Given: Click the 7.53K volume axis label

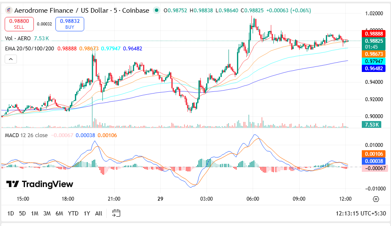Looking at the screenshot, I should (372, 124).
